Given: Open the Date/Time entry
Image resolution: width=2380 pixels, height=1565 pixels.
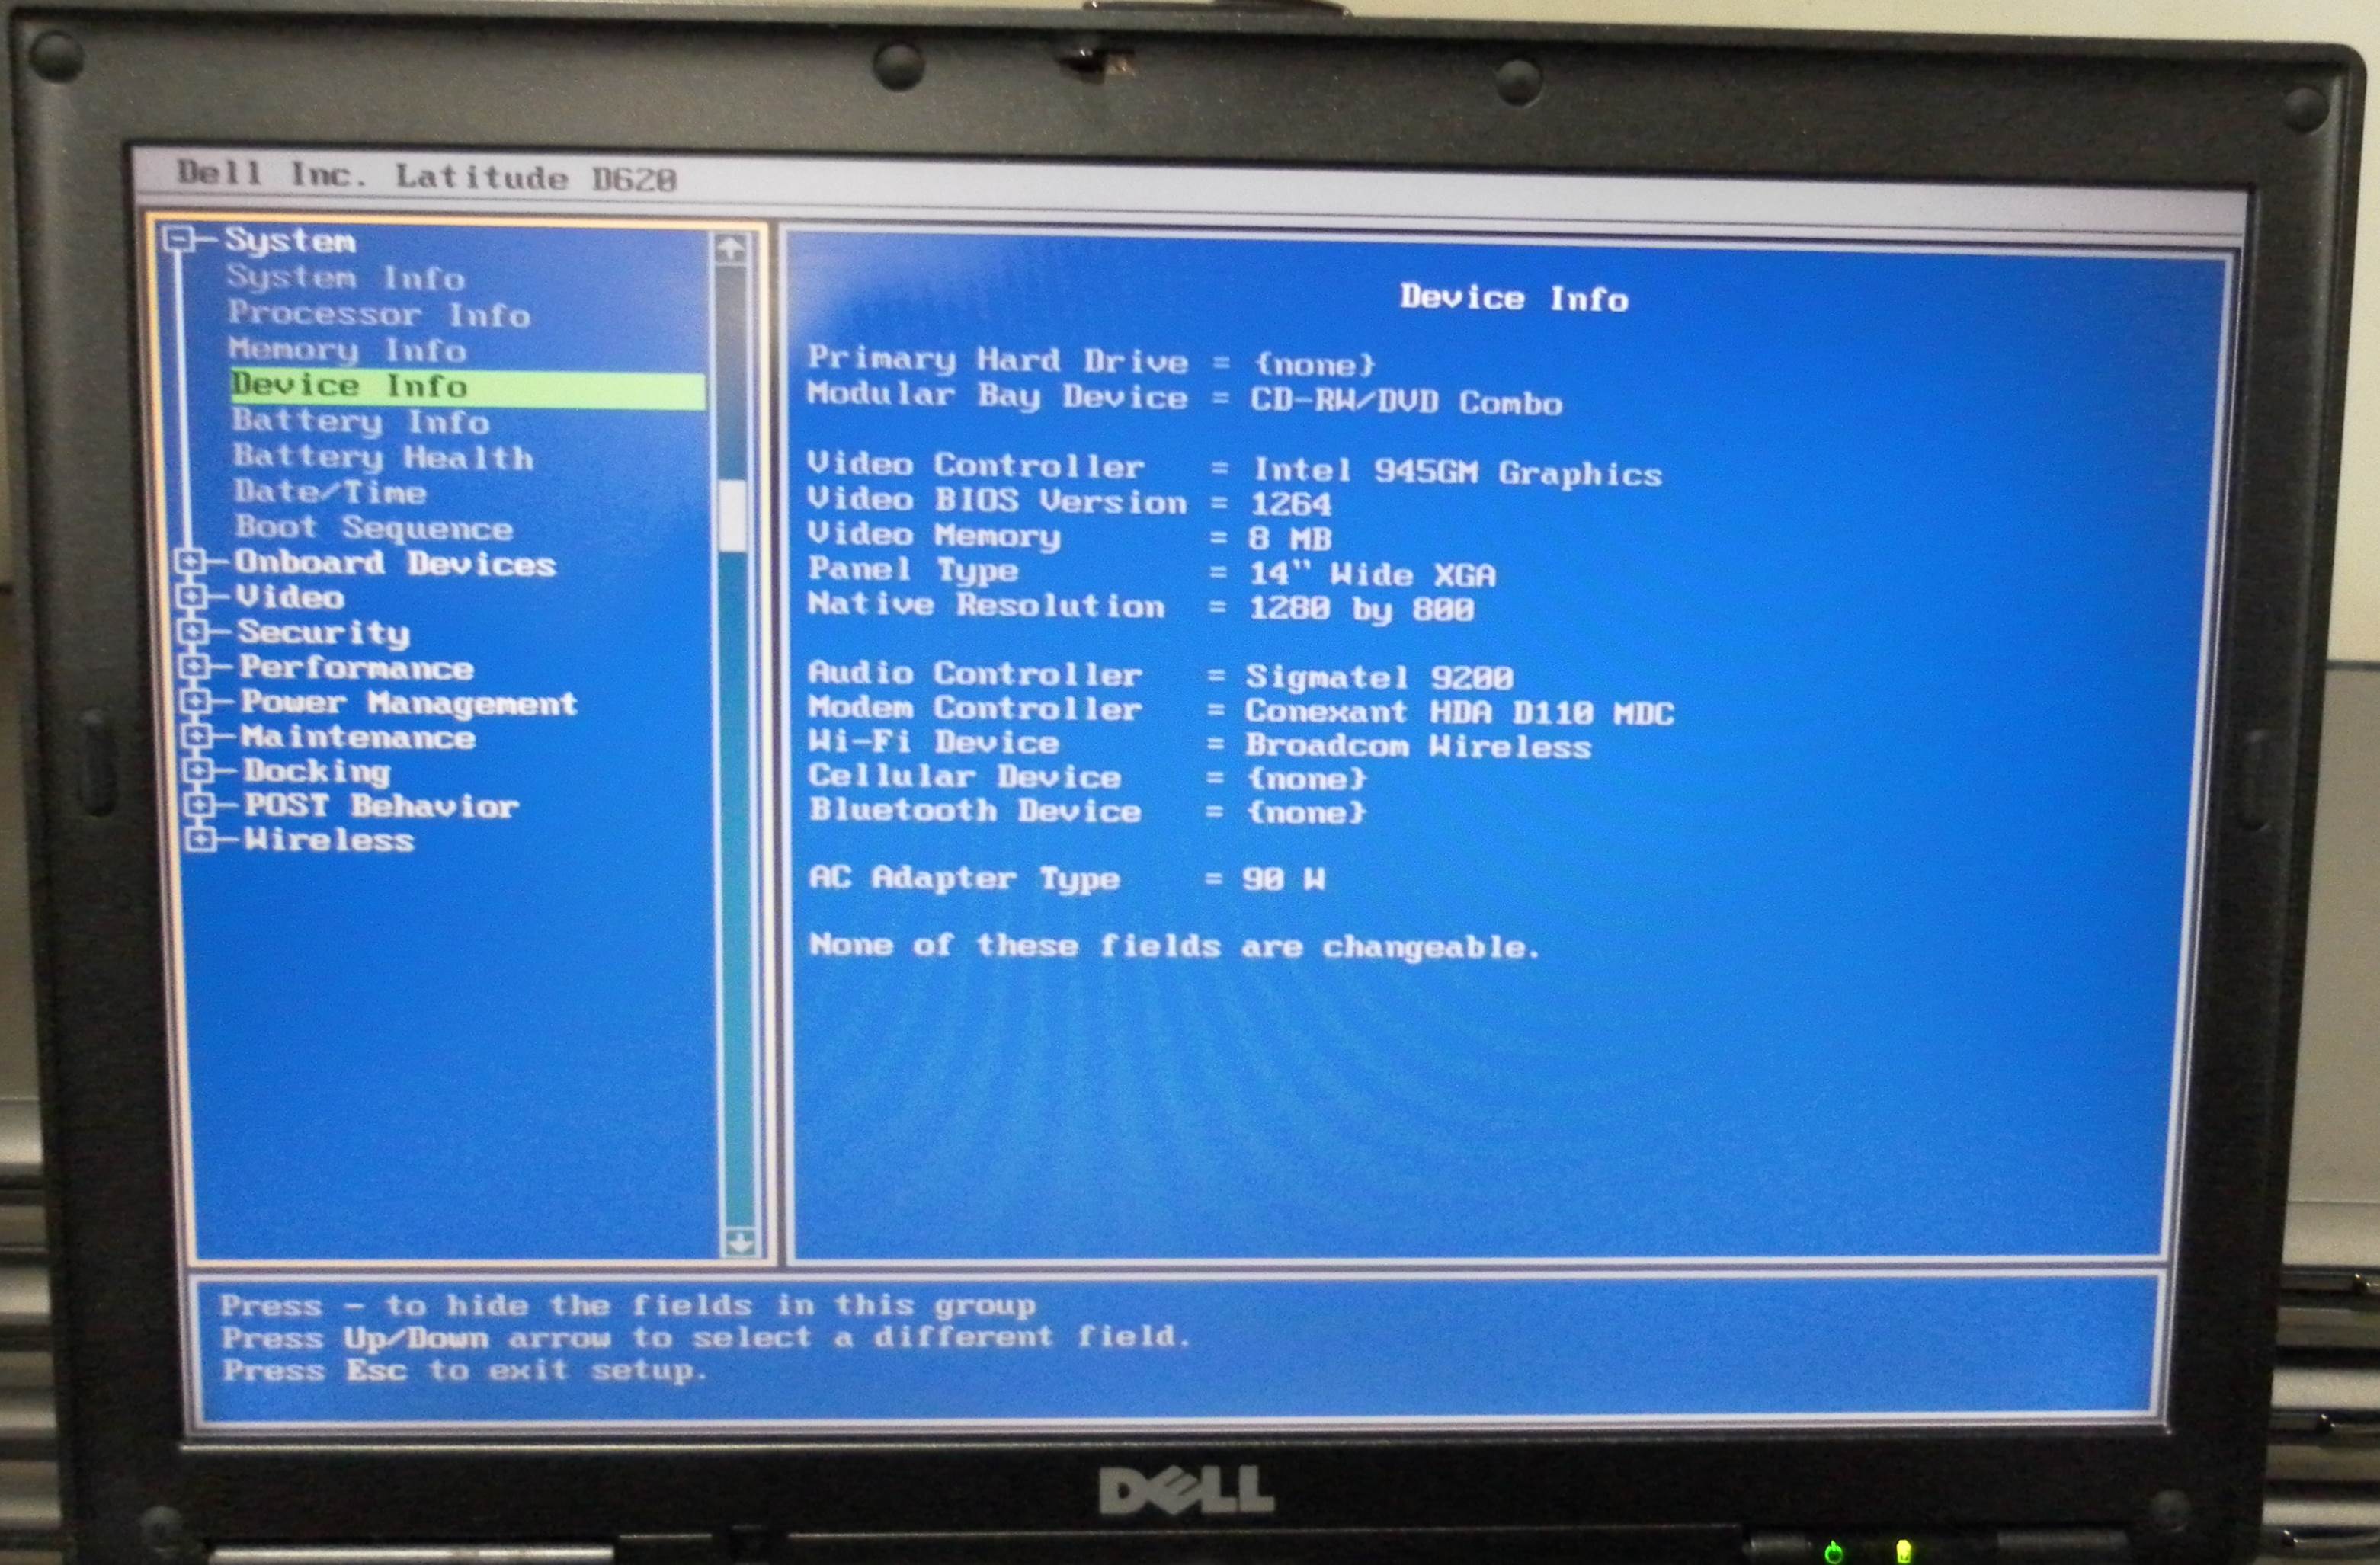Looking at the screenshot, I should (330, 492).
